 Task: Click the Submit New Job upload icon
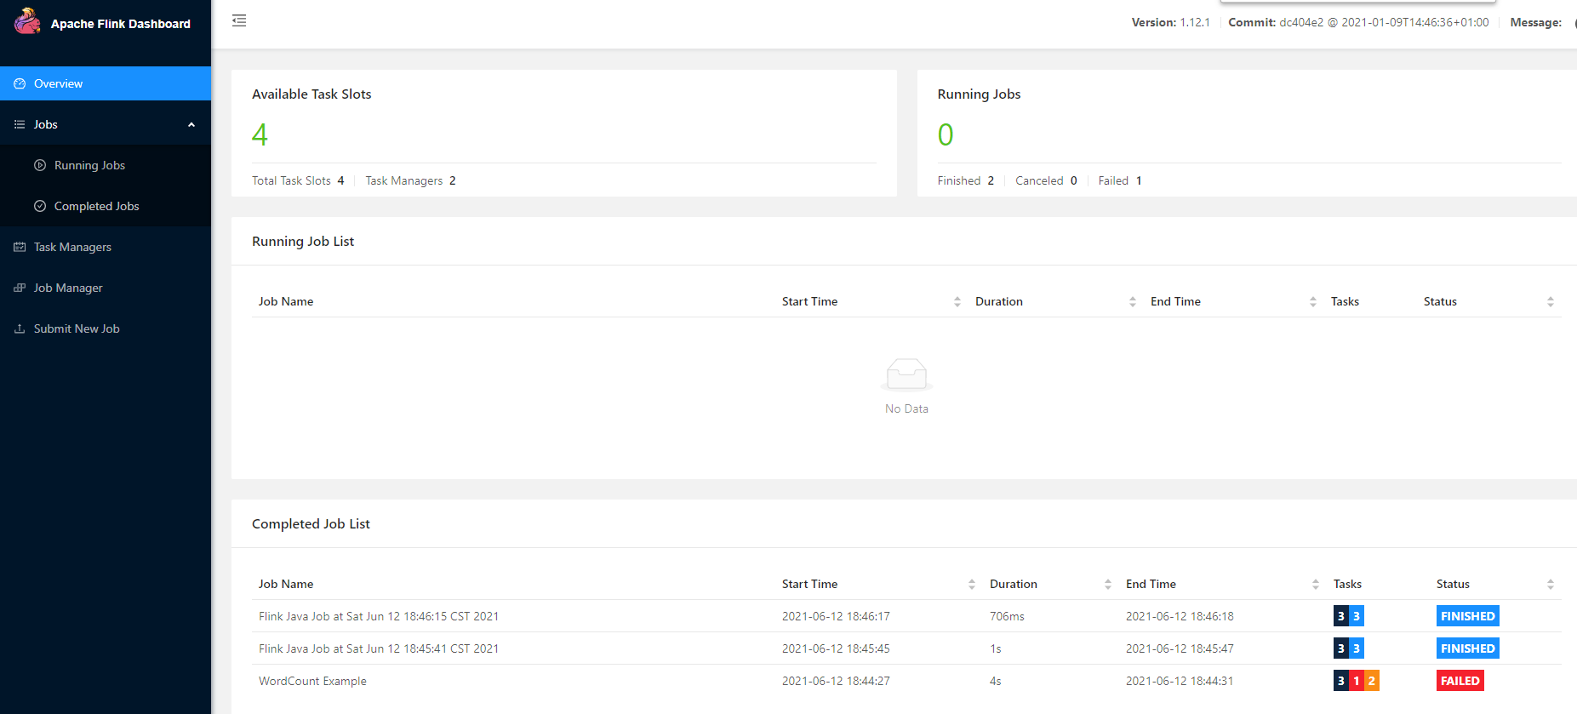point(20,328)
